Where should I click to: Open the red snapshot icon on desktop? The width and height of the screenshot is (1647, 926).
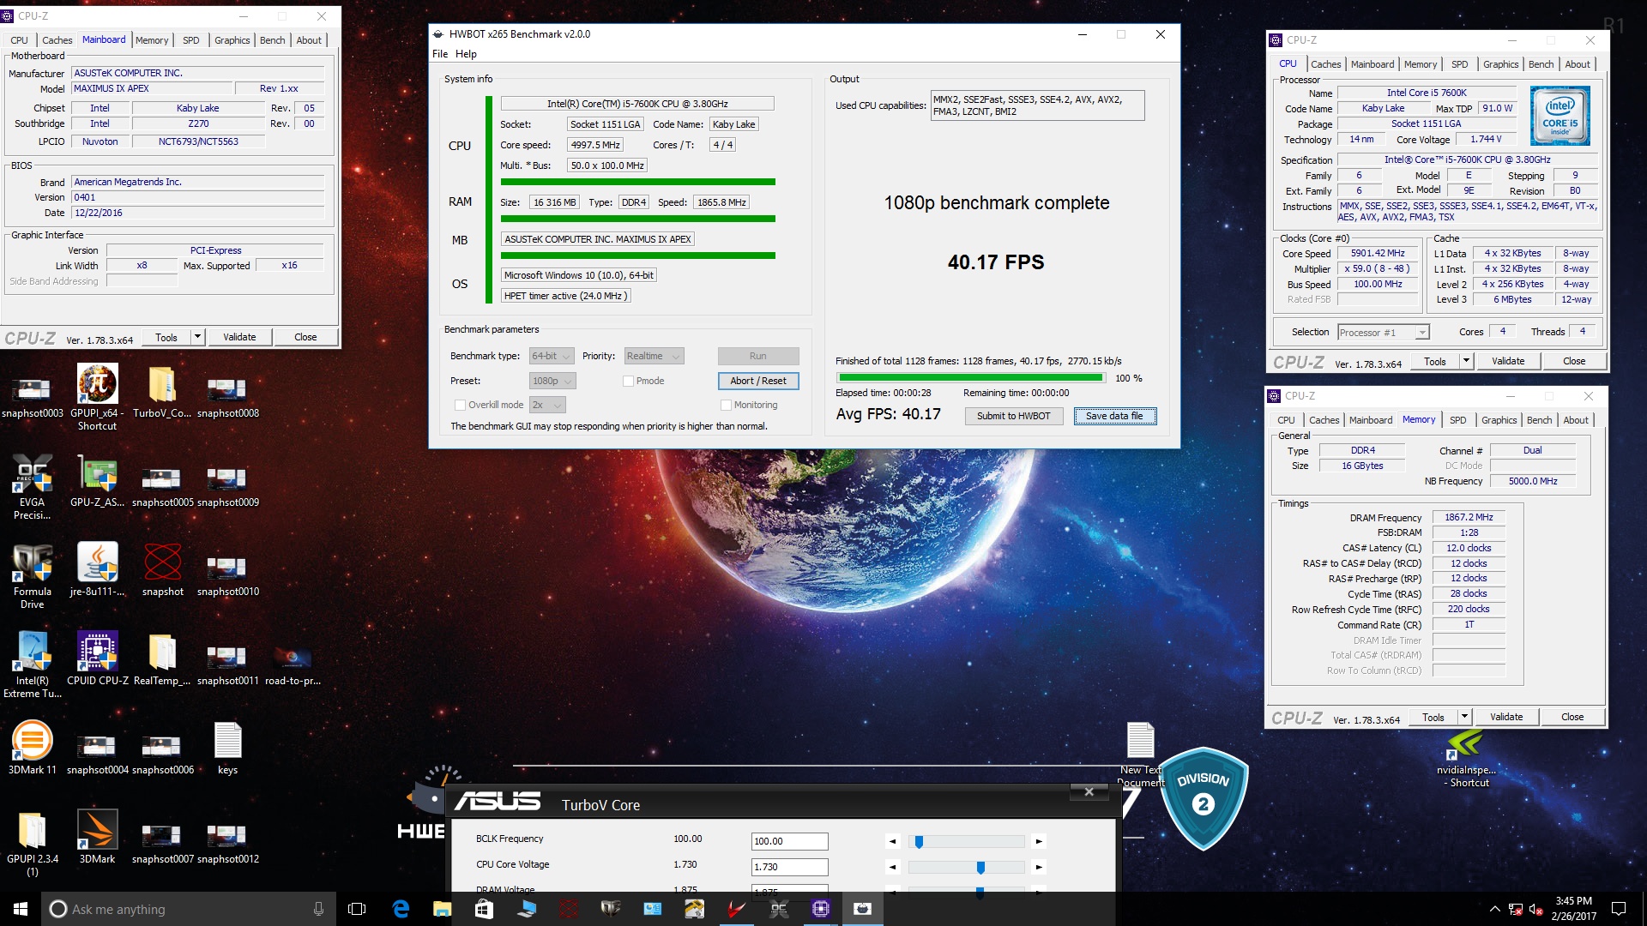coord(162,569)
